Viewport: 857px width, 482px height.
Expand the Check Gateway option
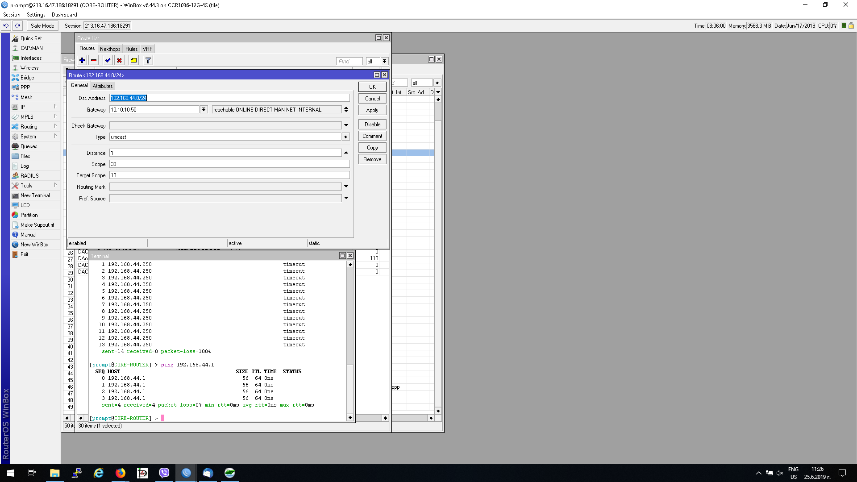(346, 126)
